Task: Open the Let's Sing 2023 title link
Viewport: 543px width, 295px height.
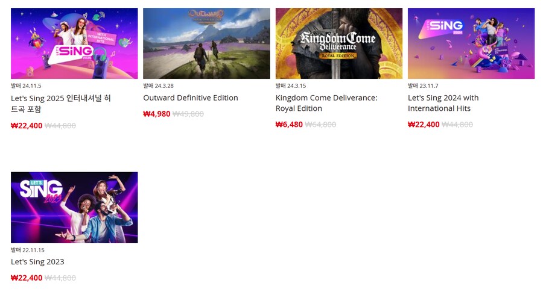Action: (x=37, y=262)
